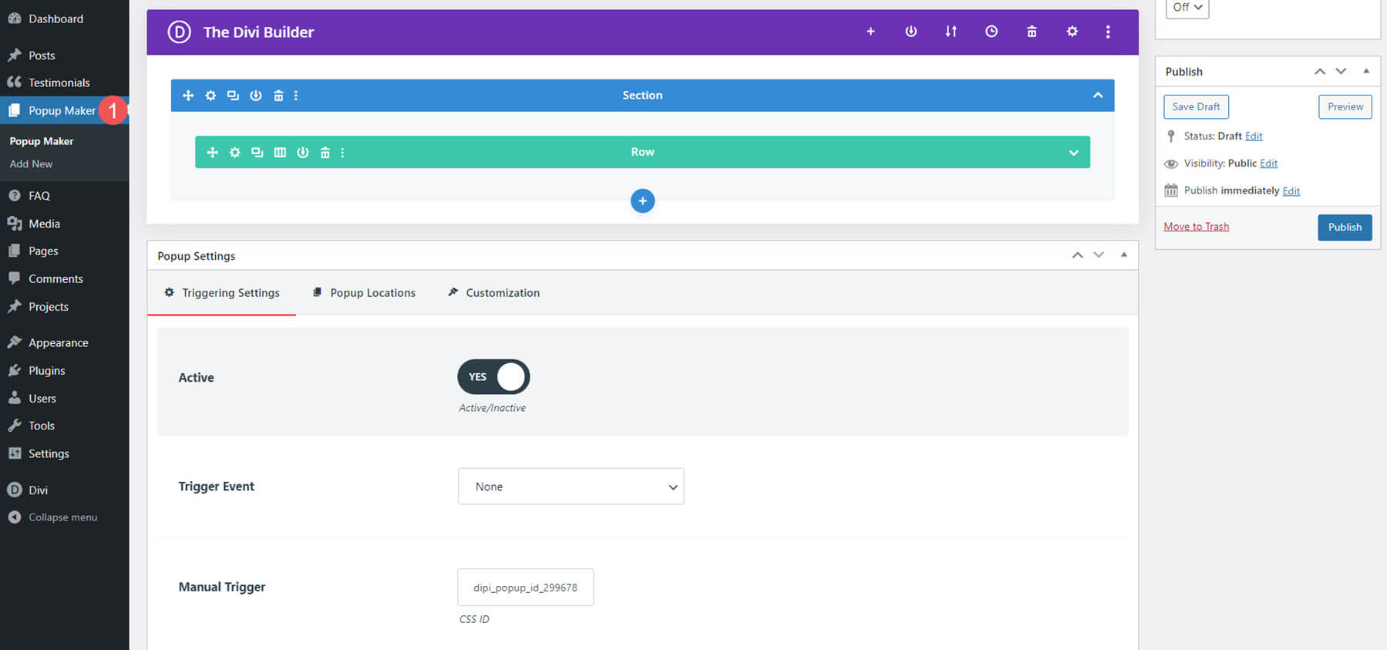Image resolution: width=1387 pixels, height=650 pixels.
Task: Change Row column structure icon
Action: click(280, 153)
